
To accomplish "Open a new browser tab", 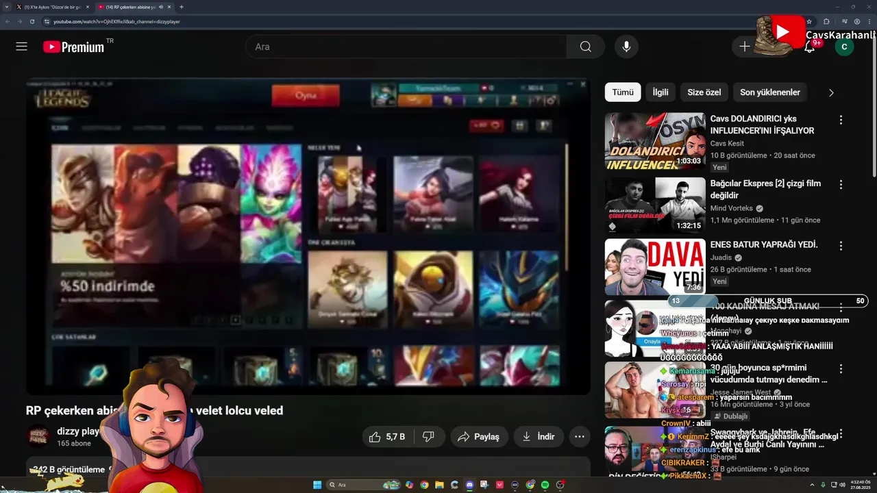I will coord(181,7).
